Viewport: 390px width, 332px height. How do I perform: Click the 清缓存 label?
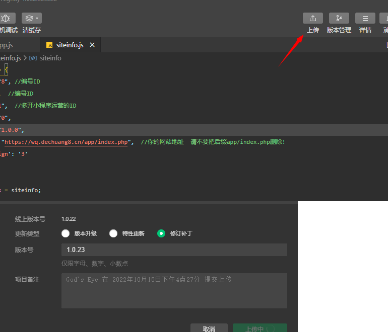pyautogui.click(x=32, y=30)
